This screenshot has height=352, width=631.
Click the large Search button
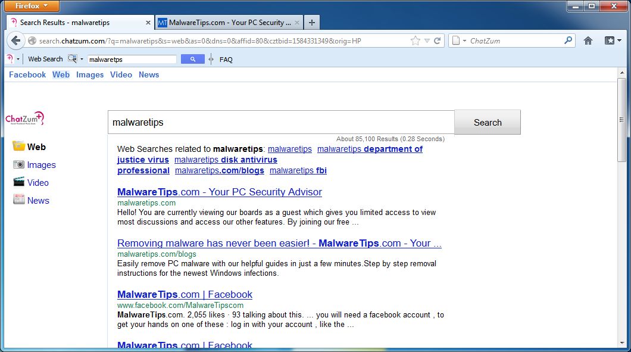488,123
